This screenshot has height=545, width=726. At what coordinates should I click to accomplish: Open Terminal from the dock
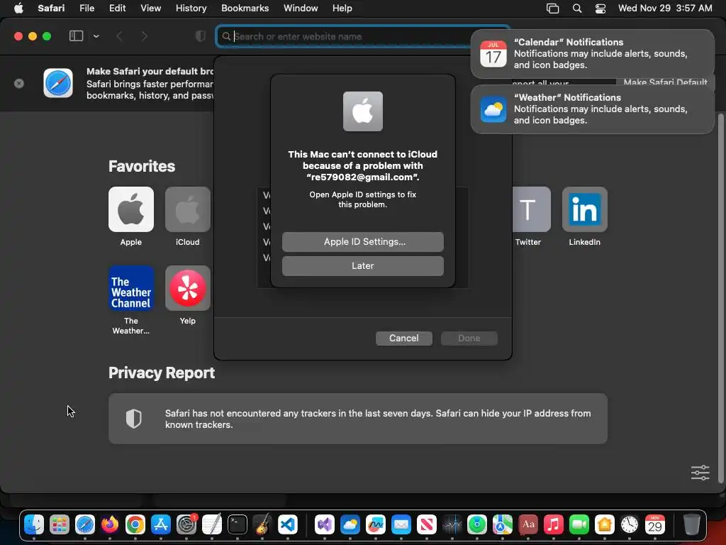tap(237, 524)
